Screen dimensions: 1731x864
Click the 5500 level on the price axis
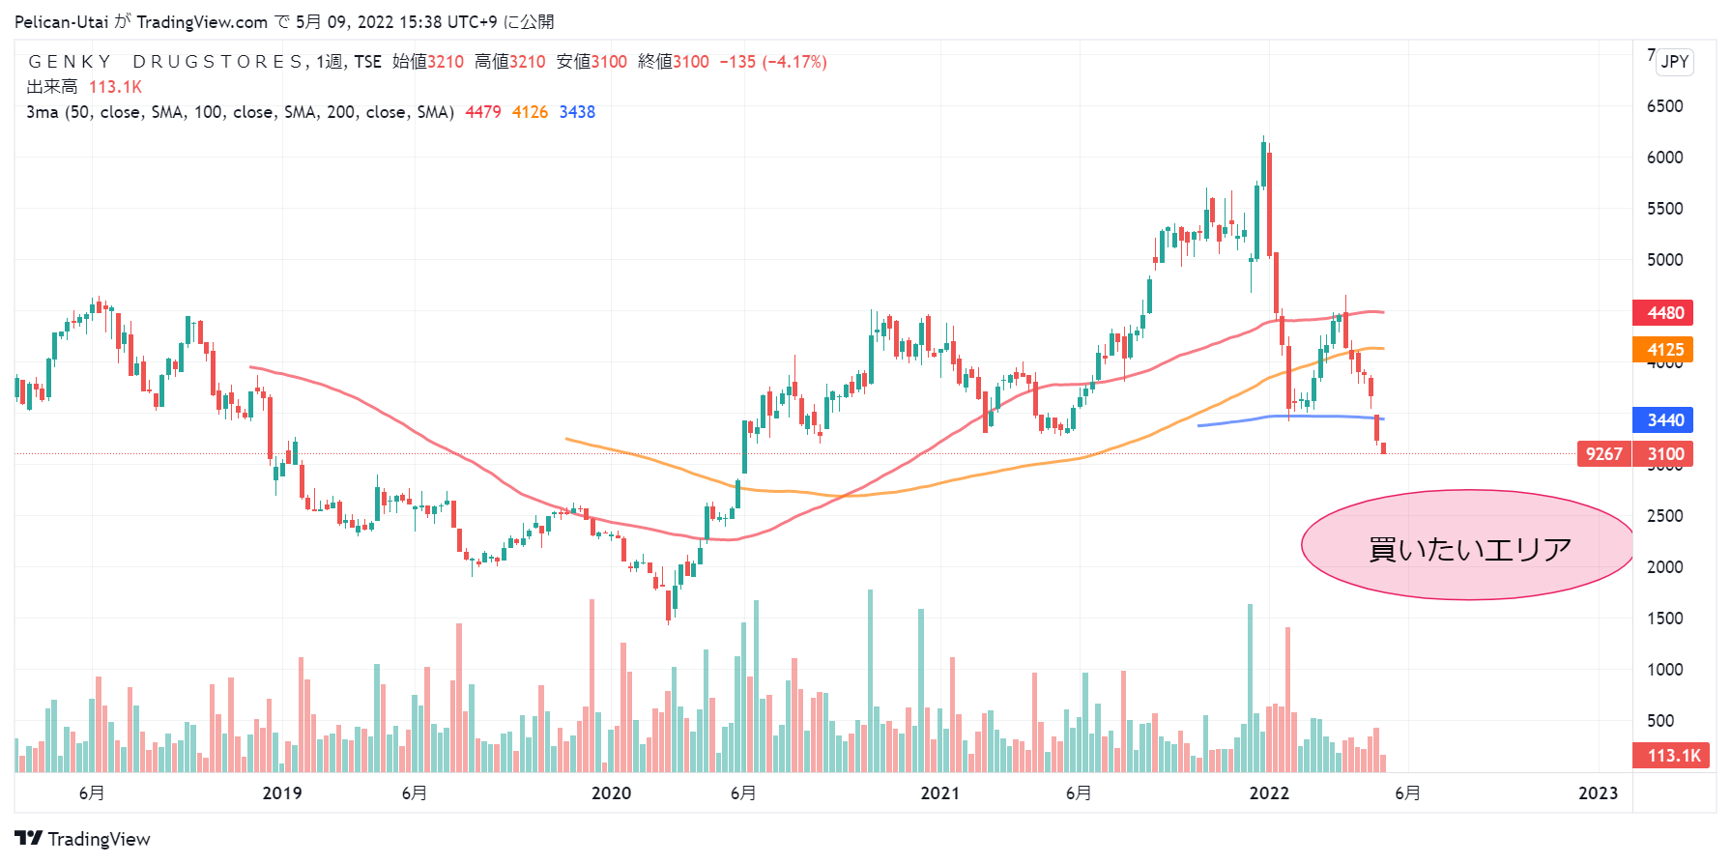(1664, 209)
